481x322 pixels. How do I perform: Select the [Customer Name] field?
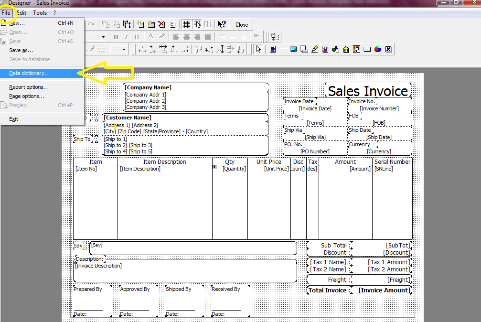(128, 118)
